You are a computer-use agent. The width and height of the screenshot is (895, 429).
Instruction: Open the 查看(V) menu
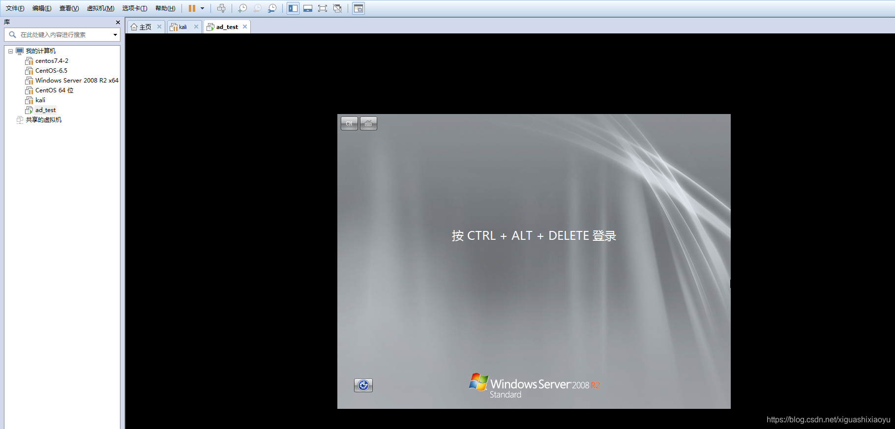69,8
